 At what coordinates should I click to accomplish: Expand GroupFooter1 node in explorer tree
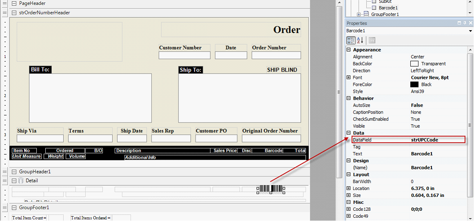point(359,14)
